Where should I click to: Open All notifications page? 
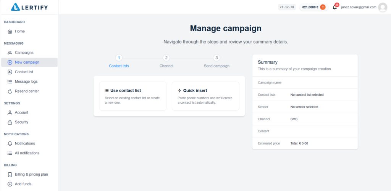pos(27,153)
